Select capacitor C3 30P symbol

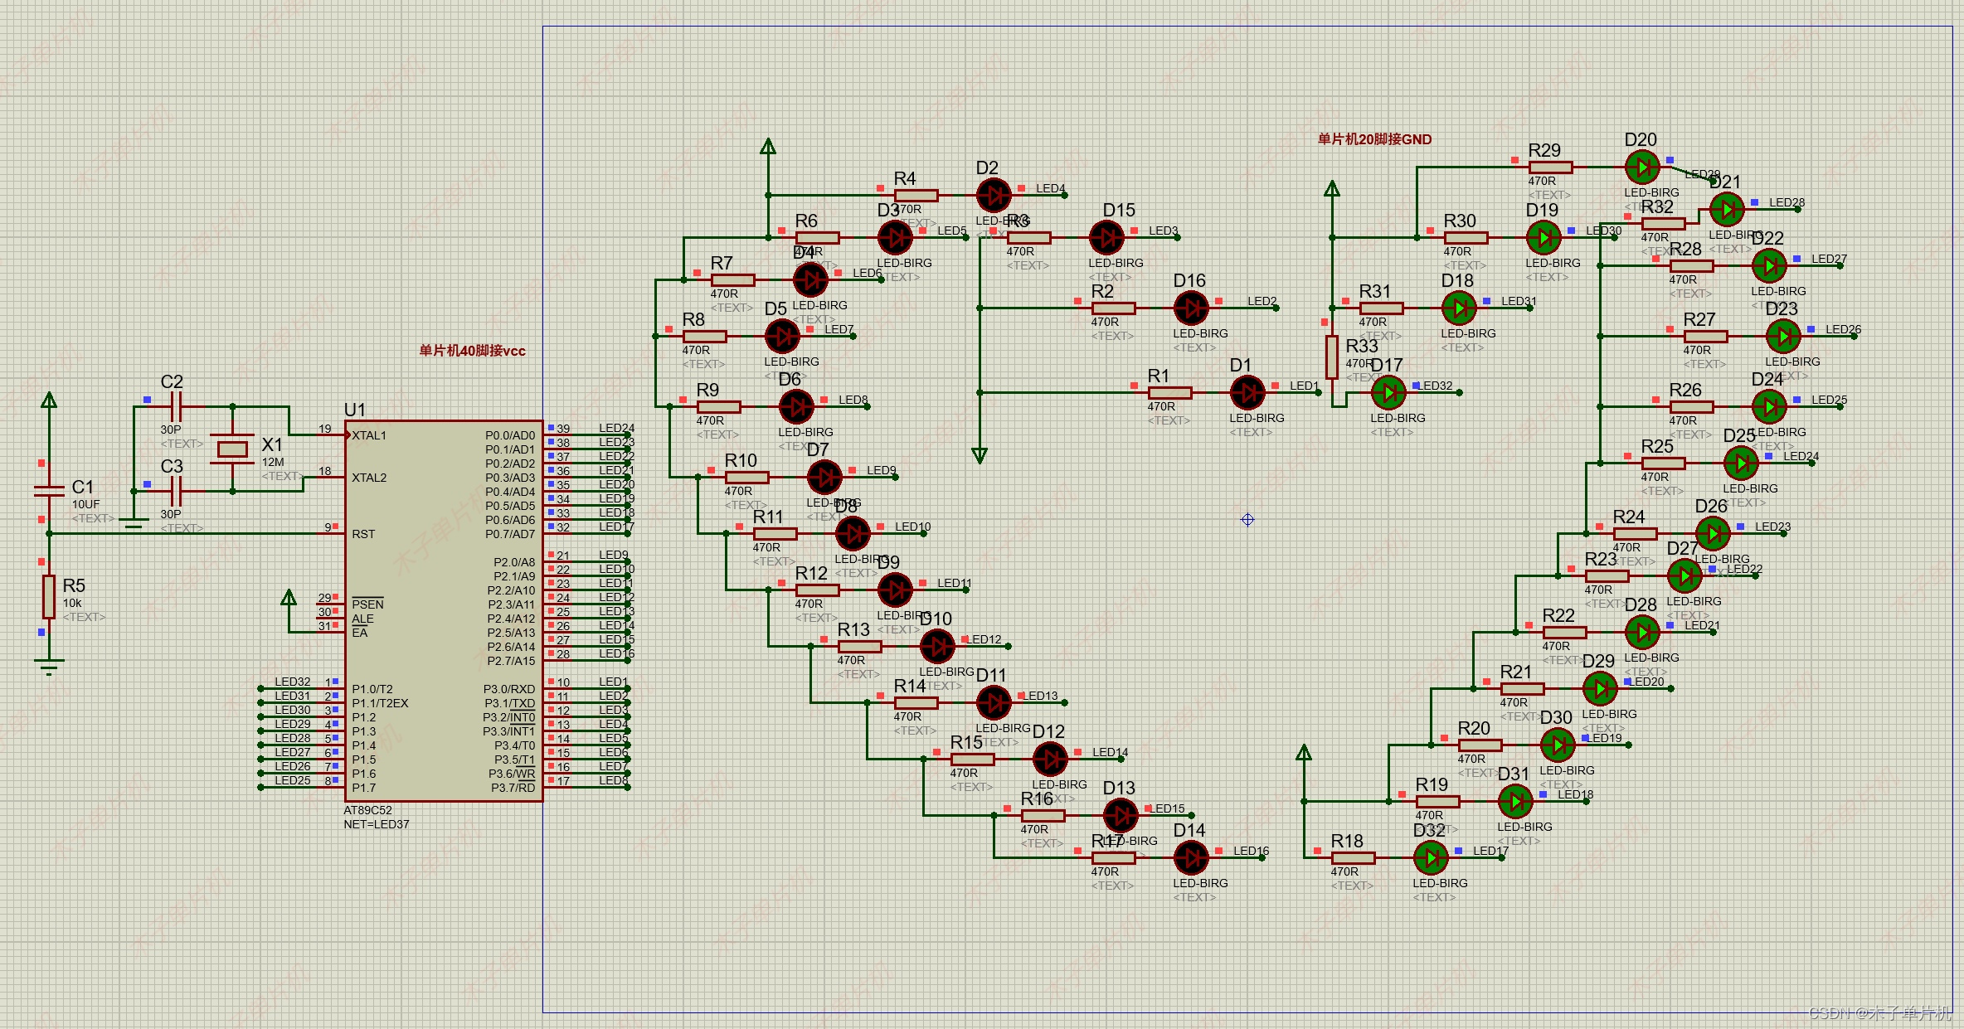click(x=175, y=491)
